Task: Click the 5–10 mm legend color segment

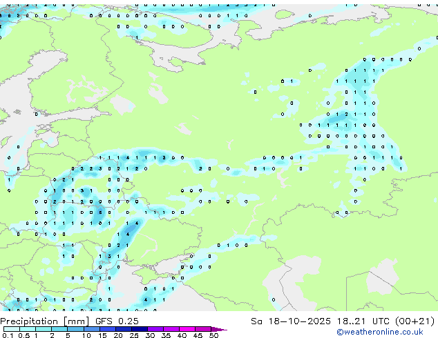Action: (75, 329)
